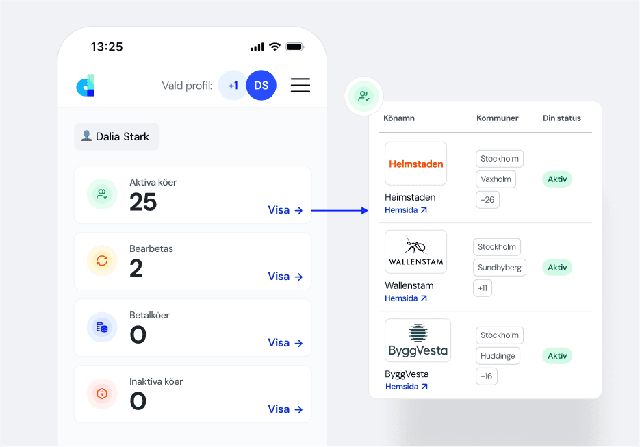Click the Din status column header
640x447 pixels.
561,118
